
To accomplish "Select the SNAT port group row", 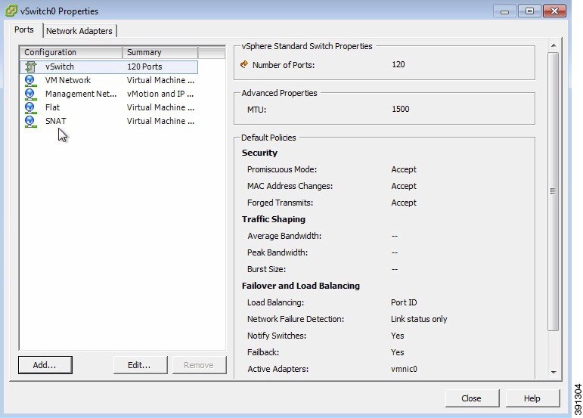I will point(109,121).
